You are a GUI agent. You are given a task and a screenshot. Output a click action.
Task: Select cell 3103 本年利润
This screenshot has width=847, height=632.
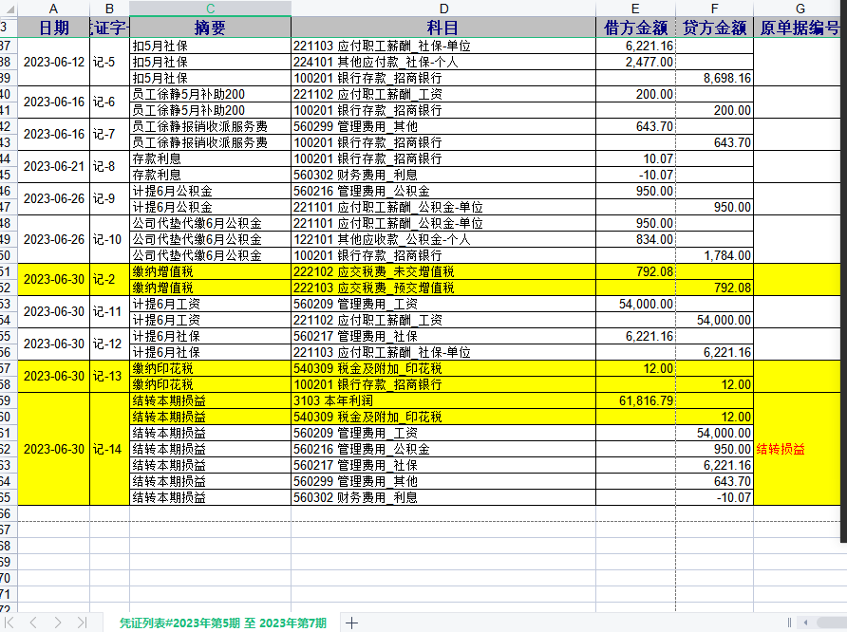pos(443,400)
